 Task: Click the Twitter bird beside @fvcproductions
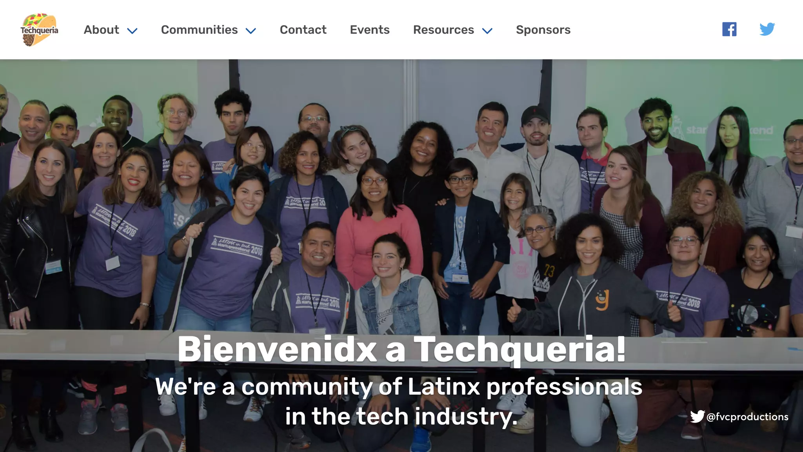698,416
